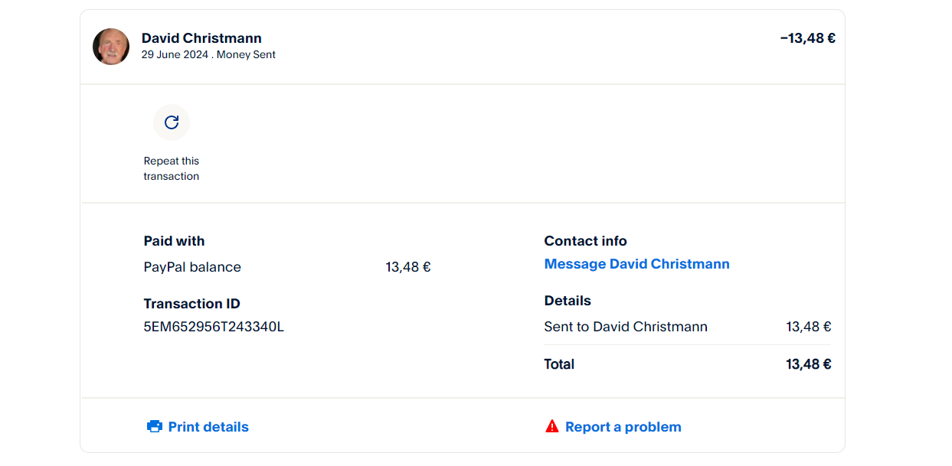Click the circular repeat transaction icon
Image resolution: width=952 pixels, height=466 pixels.
pos(172,122)
